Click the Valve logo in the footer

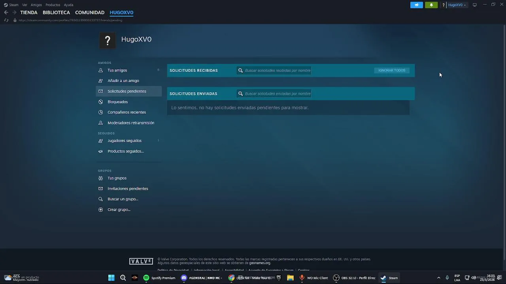pyautogui.click(x=141, y=261)
